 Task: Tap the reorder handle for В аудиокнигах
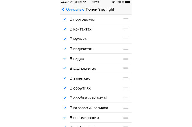(x=126, y=69)
